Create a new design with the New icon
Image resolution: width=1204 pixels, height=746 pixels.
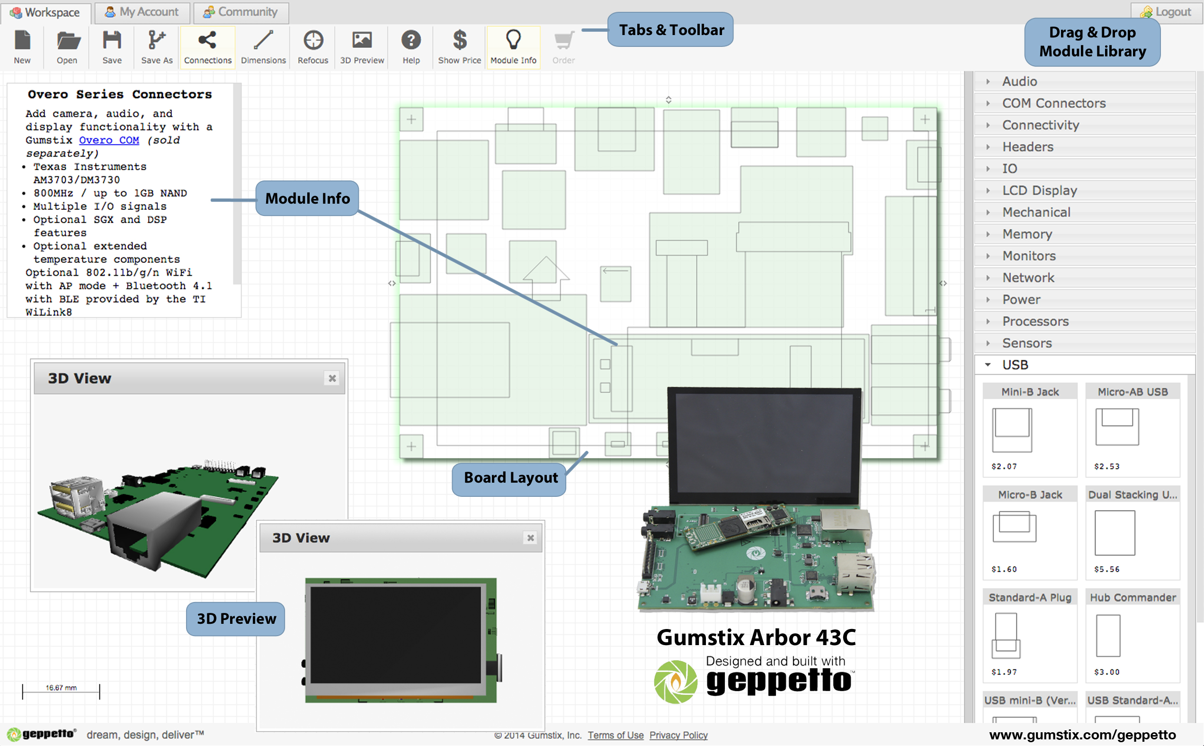pos(22,47)
